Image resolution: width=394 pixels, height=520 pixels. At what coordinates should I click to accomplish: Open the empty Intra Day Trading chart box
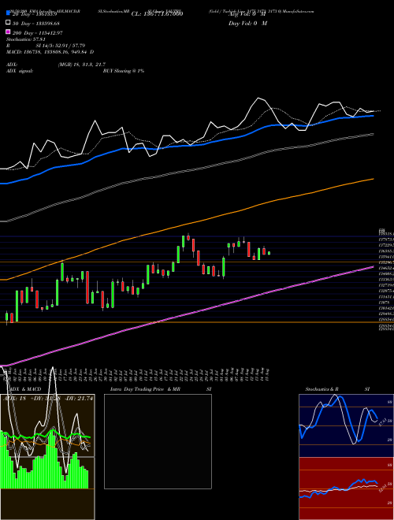[158, 441]
